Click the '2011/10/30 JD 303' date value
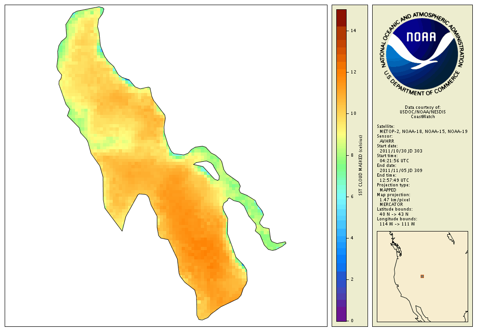477x331 pixels. 401,151
